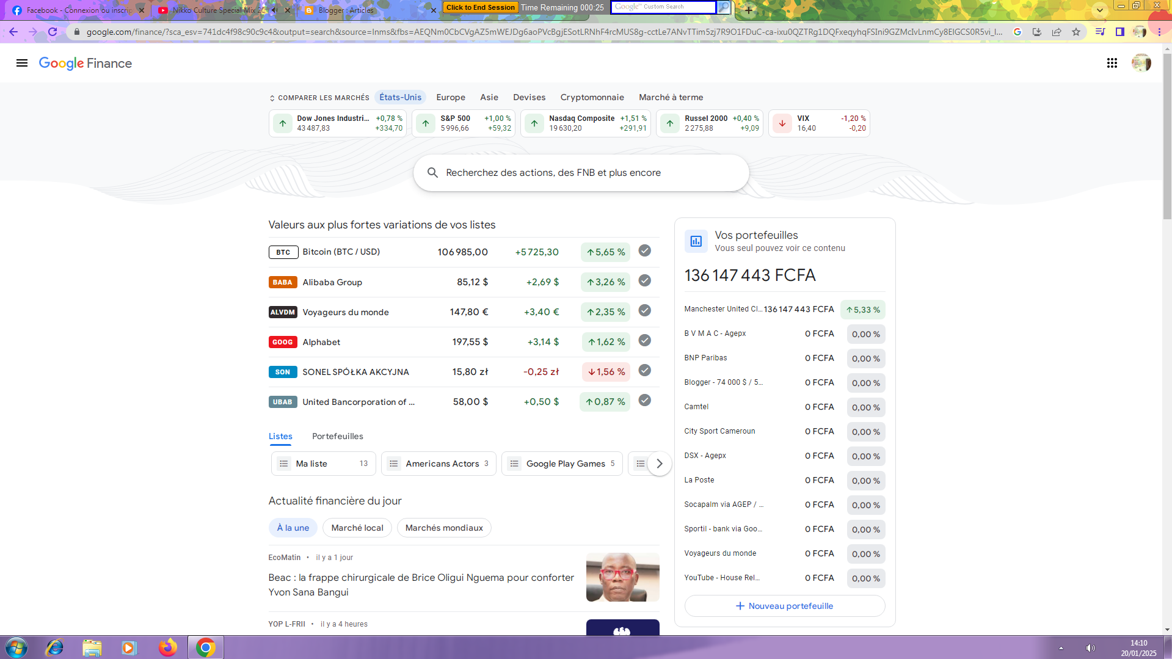Open the Ma liste watchlist
The height and width of the screenshot is (659, 1172).
324,464
